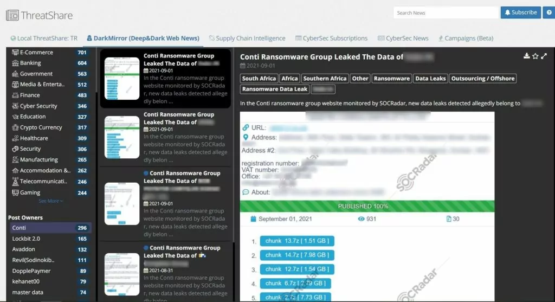The image size is (555, 302).
Task: Click the calendar icon beside September 01, 2021
Action: [x=253, y=219]
